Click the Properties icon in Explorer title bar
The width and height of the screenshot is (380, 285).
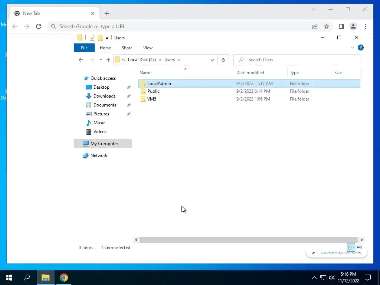[92, 38]
